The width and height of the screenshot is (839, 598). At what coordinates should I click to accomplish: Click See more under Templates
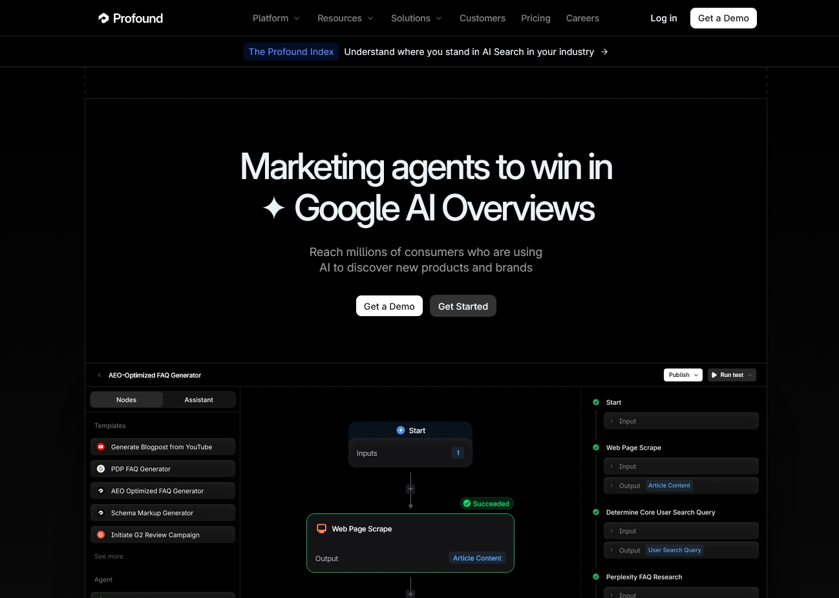(109, 556)
